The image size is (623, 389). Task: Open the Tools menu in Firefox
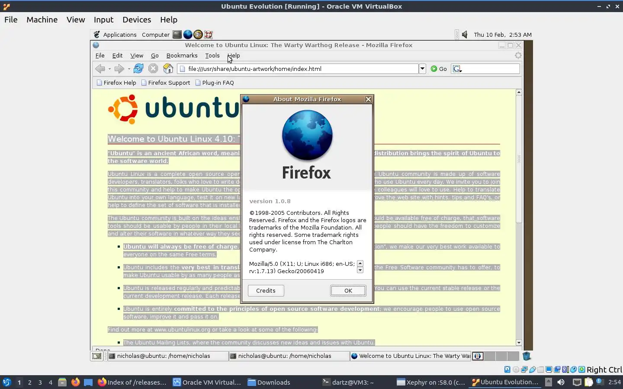tap(212, 55)
